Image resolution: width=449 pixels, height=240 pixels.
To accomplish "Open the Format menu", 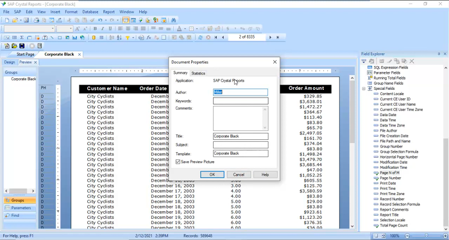I will pos(71,12).
